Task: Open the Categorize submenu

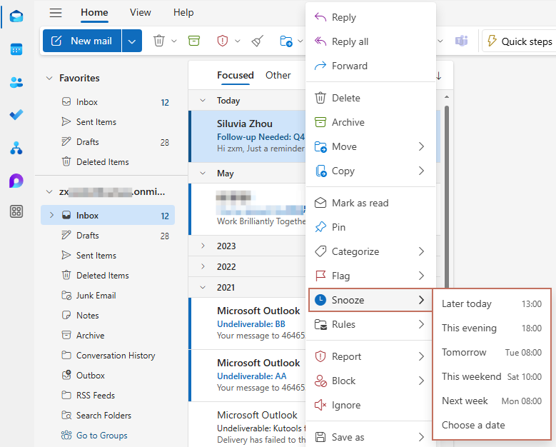Action: (x=370, y=251)
